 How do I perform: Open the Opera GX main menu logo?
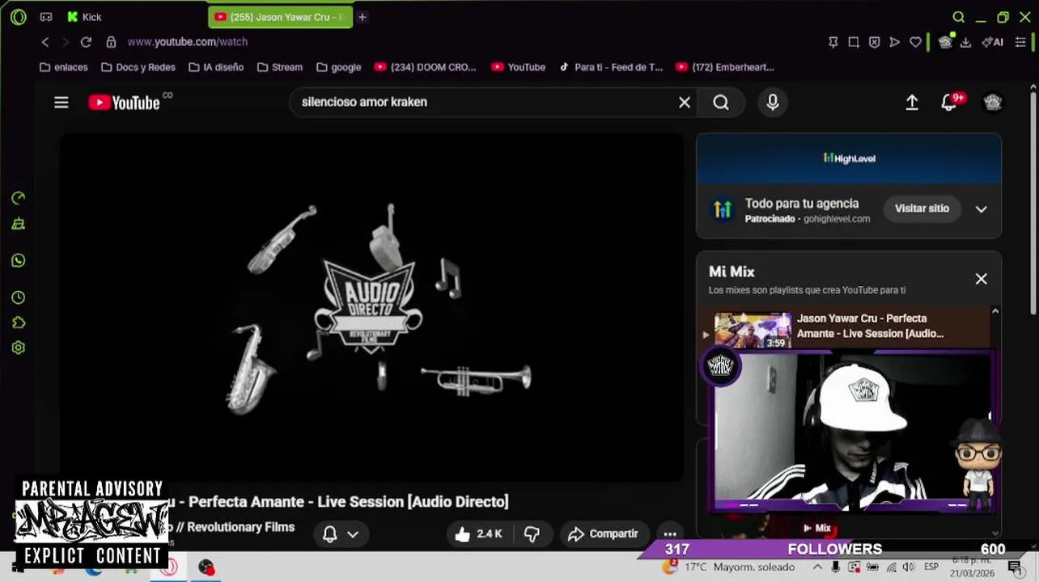coord(18,17)
